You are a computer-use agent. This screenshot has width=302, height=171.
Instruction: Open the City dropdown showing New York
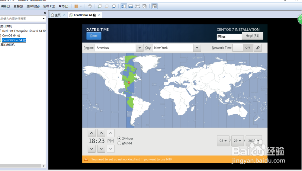197,48
